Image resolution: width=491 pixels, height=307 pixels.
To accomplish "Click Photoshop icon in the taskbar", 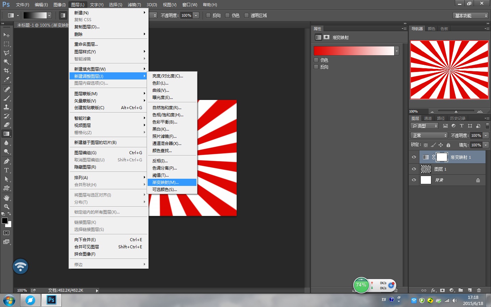I will pyautogui.click(x=51, y=300).
